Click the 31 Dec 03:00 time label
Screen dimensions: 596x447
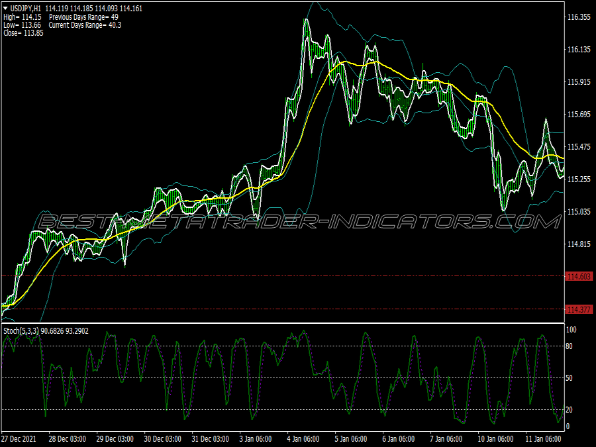(x=210, y=439)
